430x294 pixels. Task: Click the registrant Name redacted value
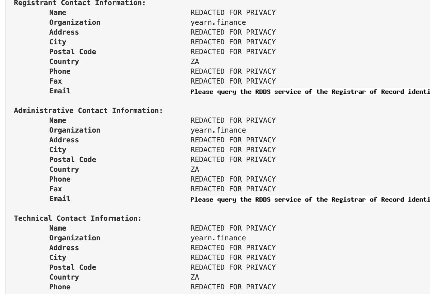pyautogui.click(x=233, y=13)
